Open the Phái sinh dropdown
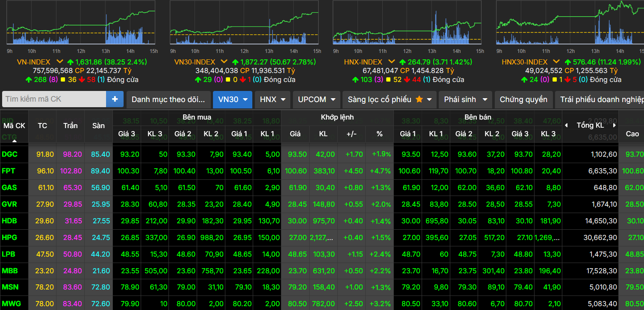 tap(465, 99)
